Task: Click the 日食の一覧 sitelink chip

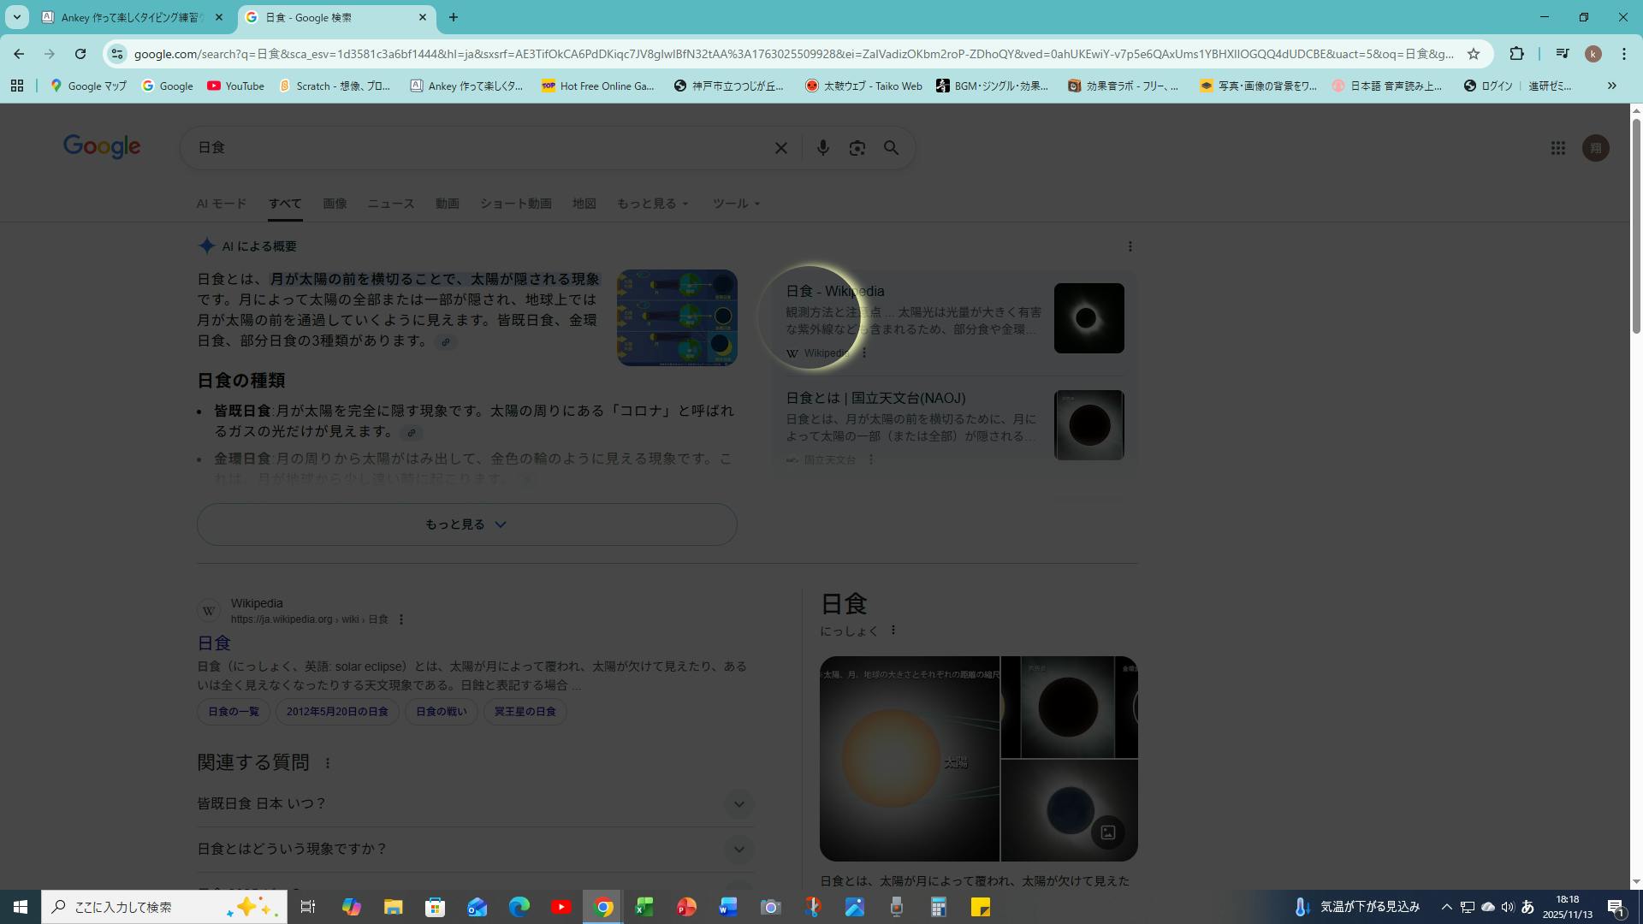Action: (x=234, y=712)
